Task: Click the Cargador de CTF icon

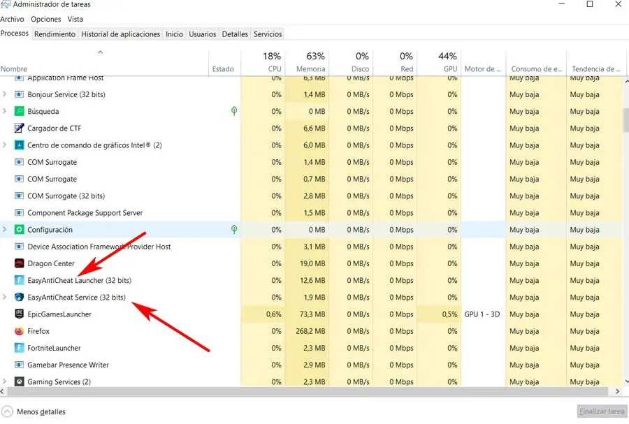Action: [19, 129]
